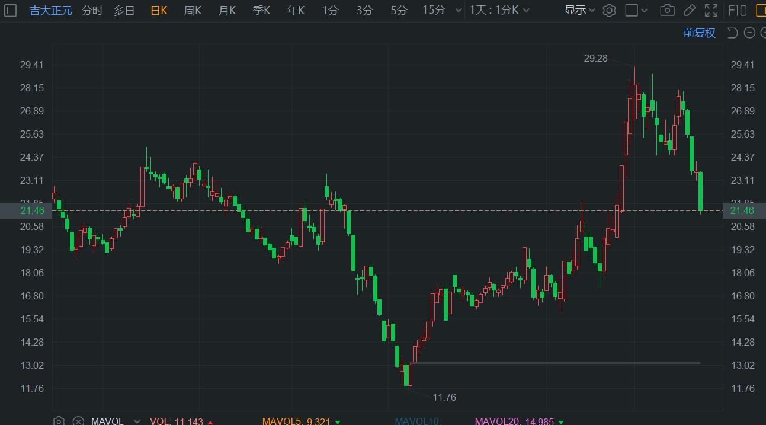Screen dimensions: 766x425
Task: Take a chart screenshot with camera icon
Action: click(x=667, y=10)
